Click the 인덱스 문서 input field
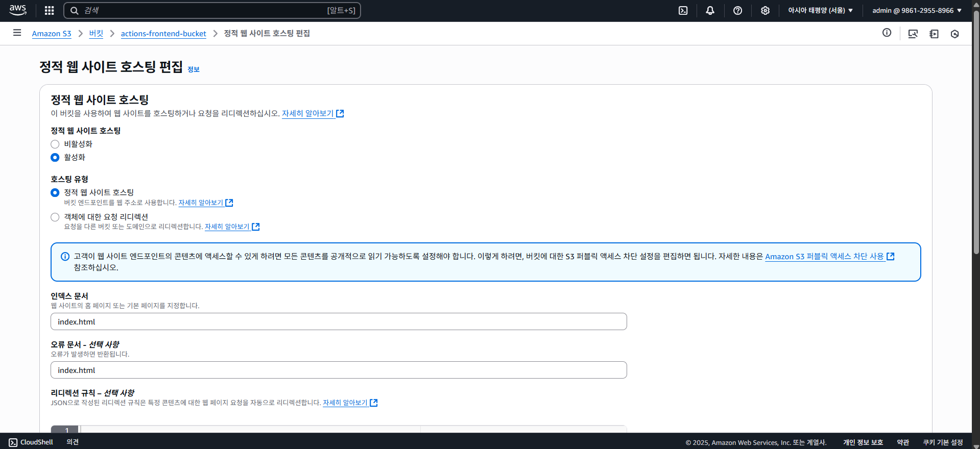This screenshot has width=980, height=449. coord(339,321)
